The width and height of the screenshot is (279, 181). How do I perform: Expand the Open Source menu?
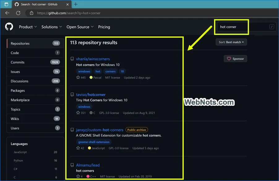[80, 27]
